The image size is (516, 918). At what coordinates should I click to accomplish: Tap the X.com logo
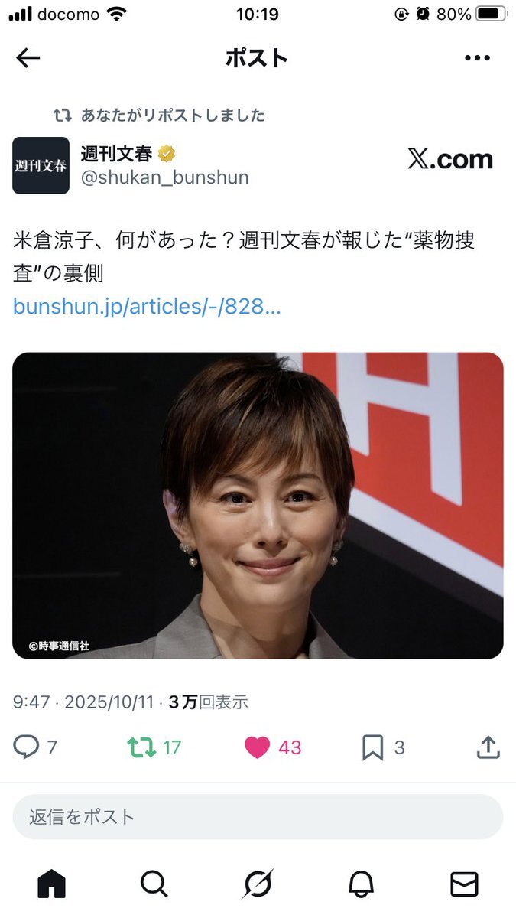[450, 159]
